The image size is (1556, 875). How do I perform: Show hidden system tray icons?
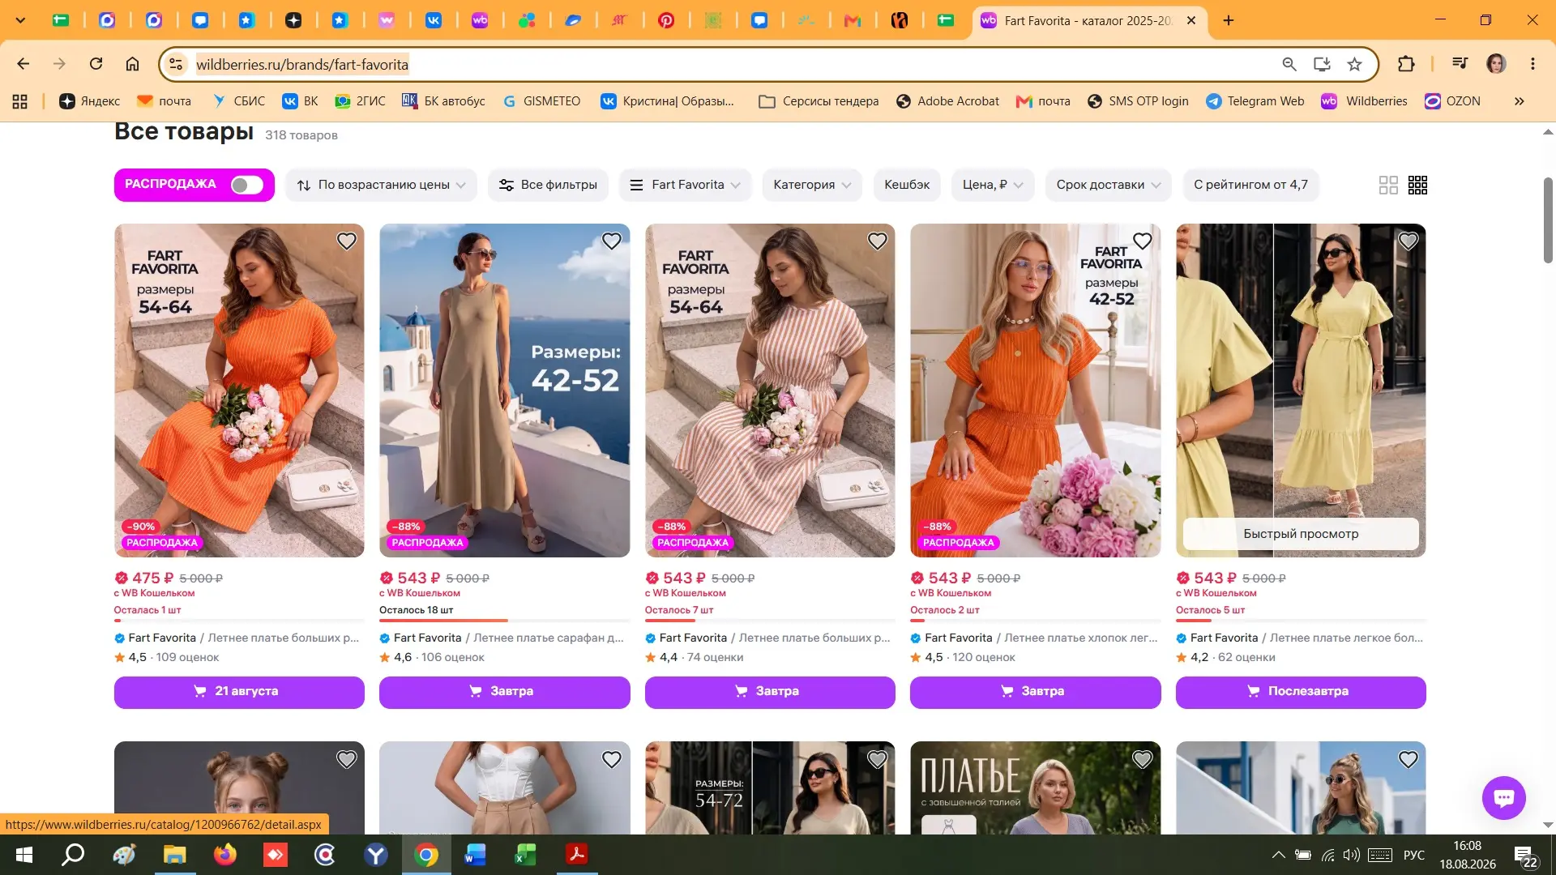[1278, 855]
